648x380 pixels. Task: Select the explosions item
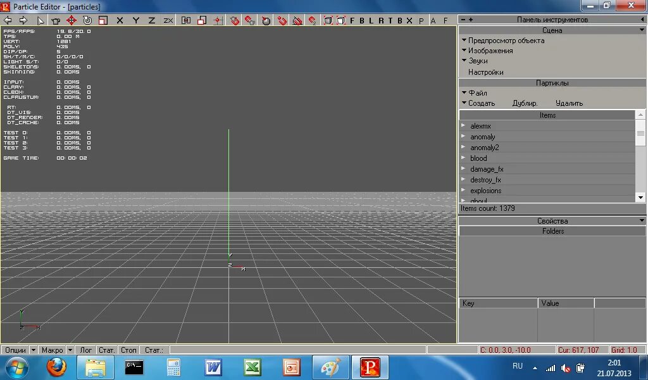click(x=485, y=191)
